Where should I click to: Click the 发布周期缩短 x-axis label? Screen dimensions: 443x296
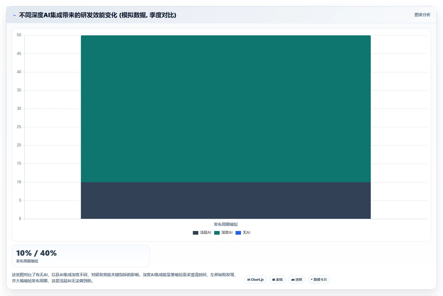(226, 224)
